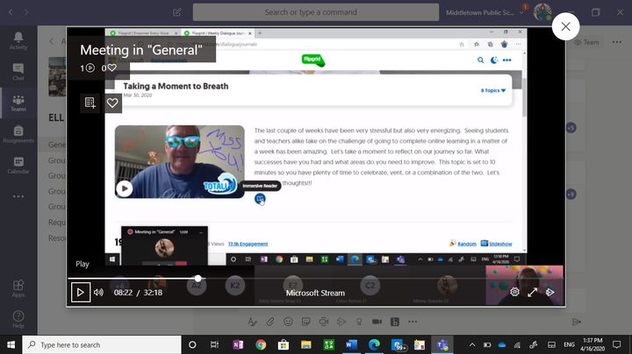Open Calendar in Teams sidebar

18,165
